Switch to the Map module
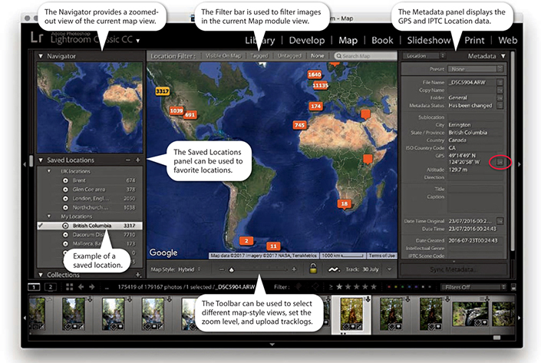541x363 pixels. pyautogui.click(x=348, y=41)
